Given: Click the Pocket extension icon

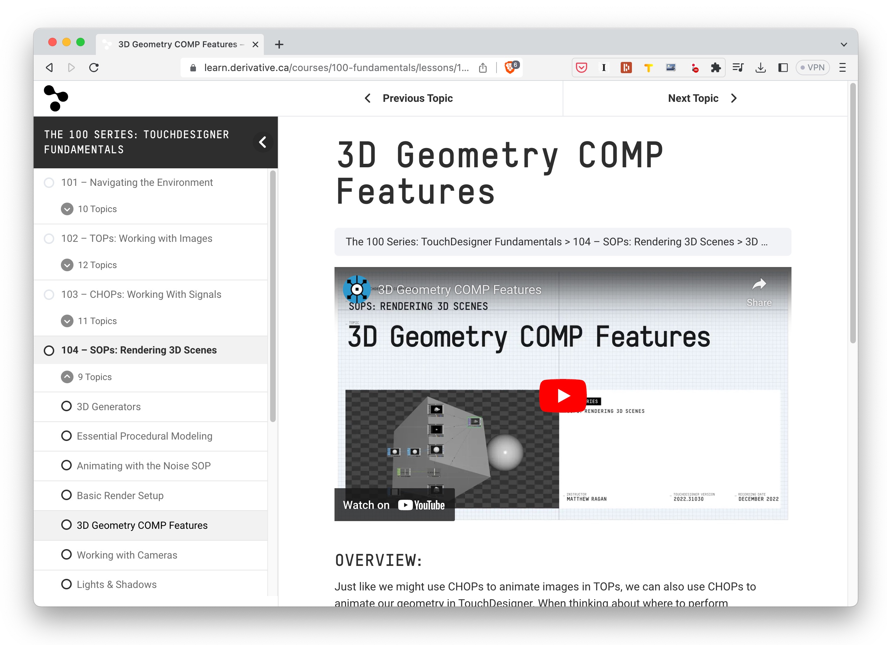Looking at the screenshot, I should click(581, 68).
